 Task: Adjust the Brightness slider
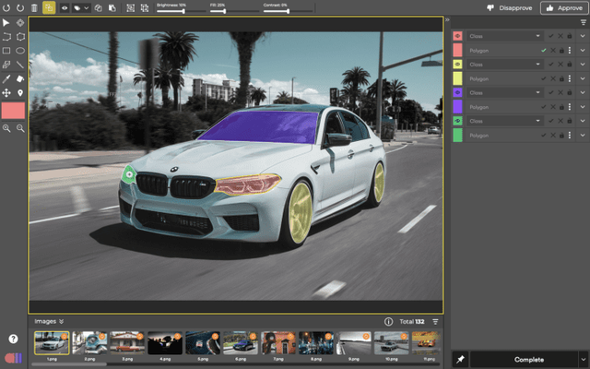[x=181, y=11]
